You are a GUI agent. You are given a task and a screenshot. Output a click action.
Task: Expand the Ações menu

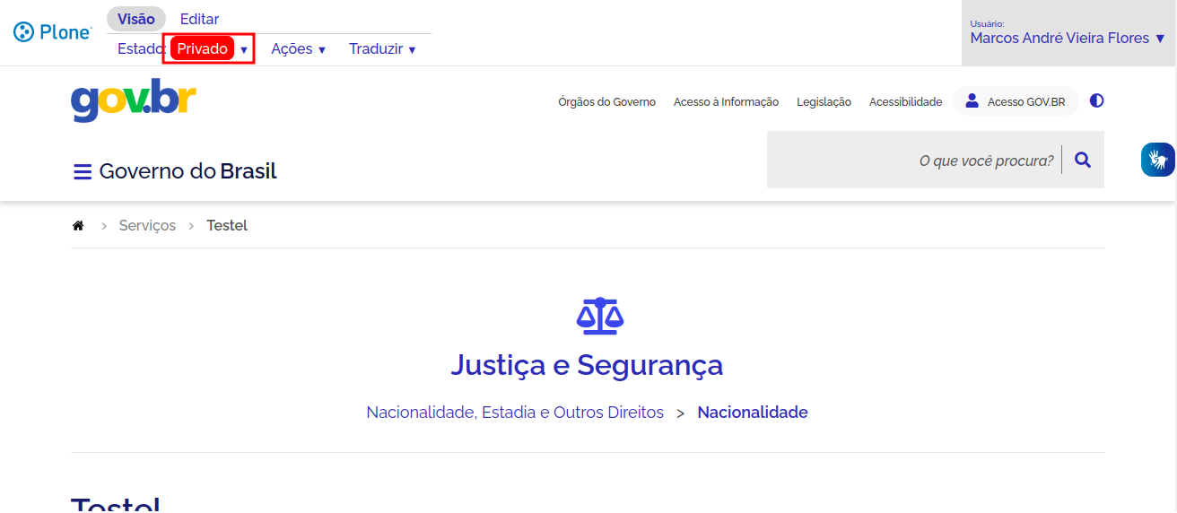299,48
